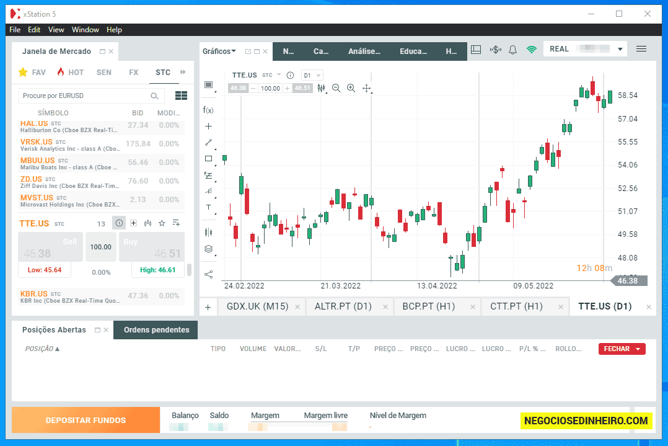Click the search magnifier in symbol search
668x446 pixels.
(x=155, y=96)
